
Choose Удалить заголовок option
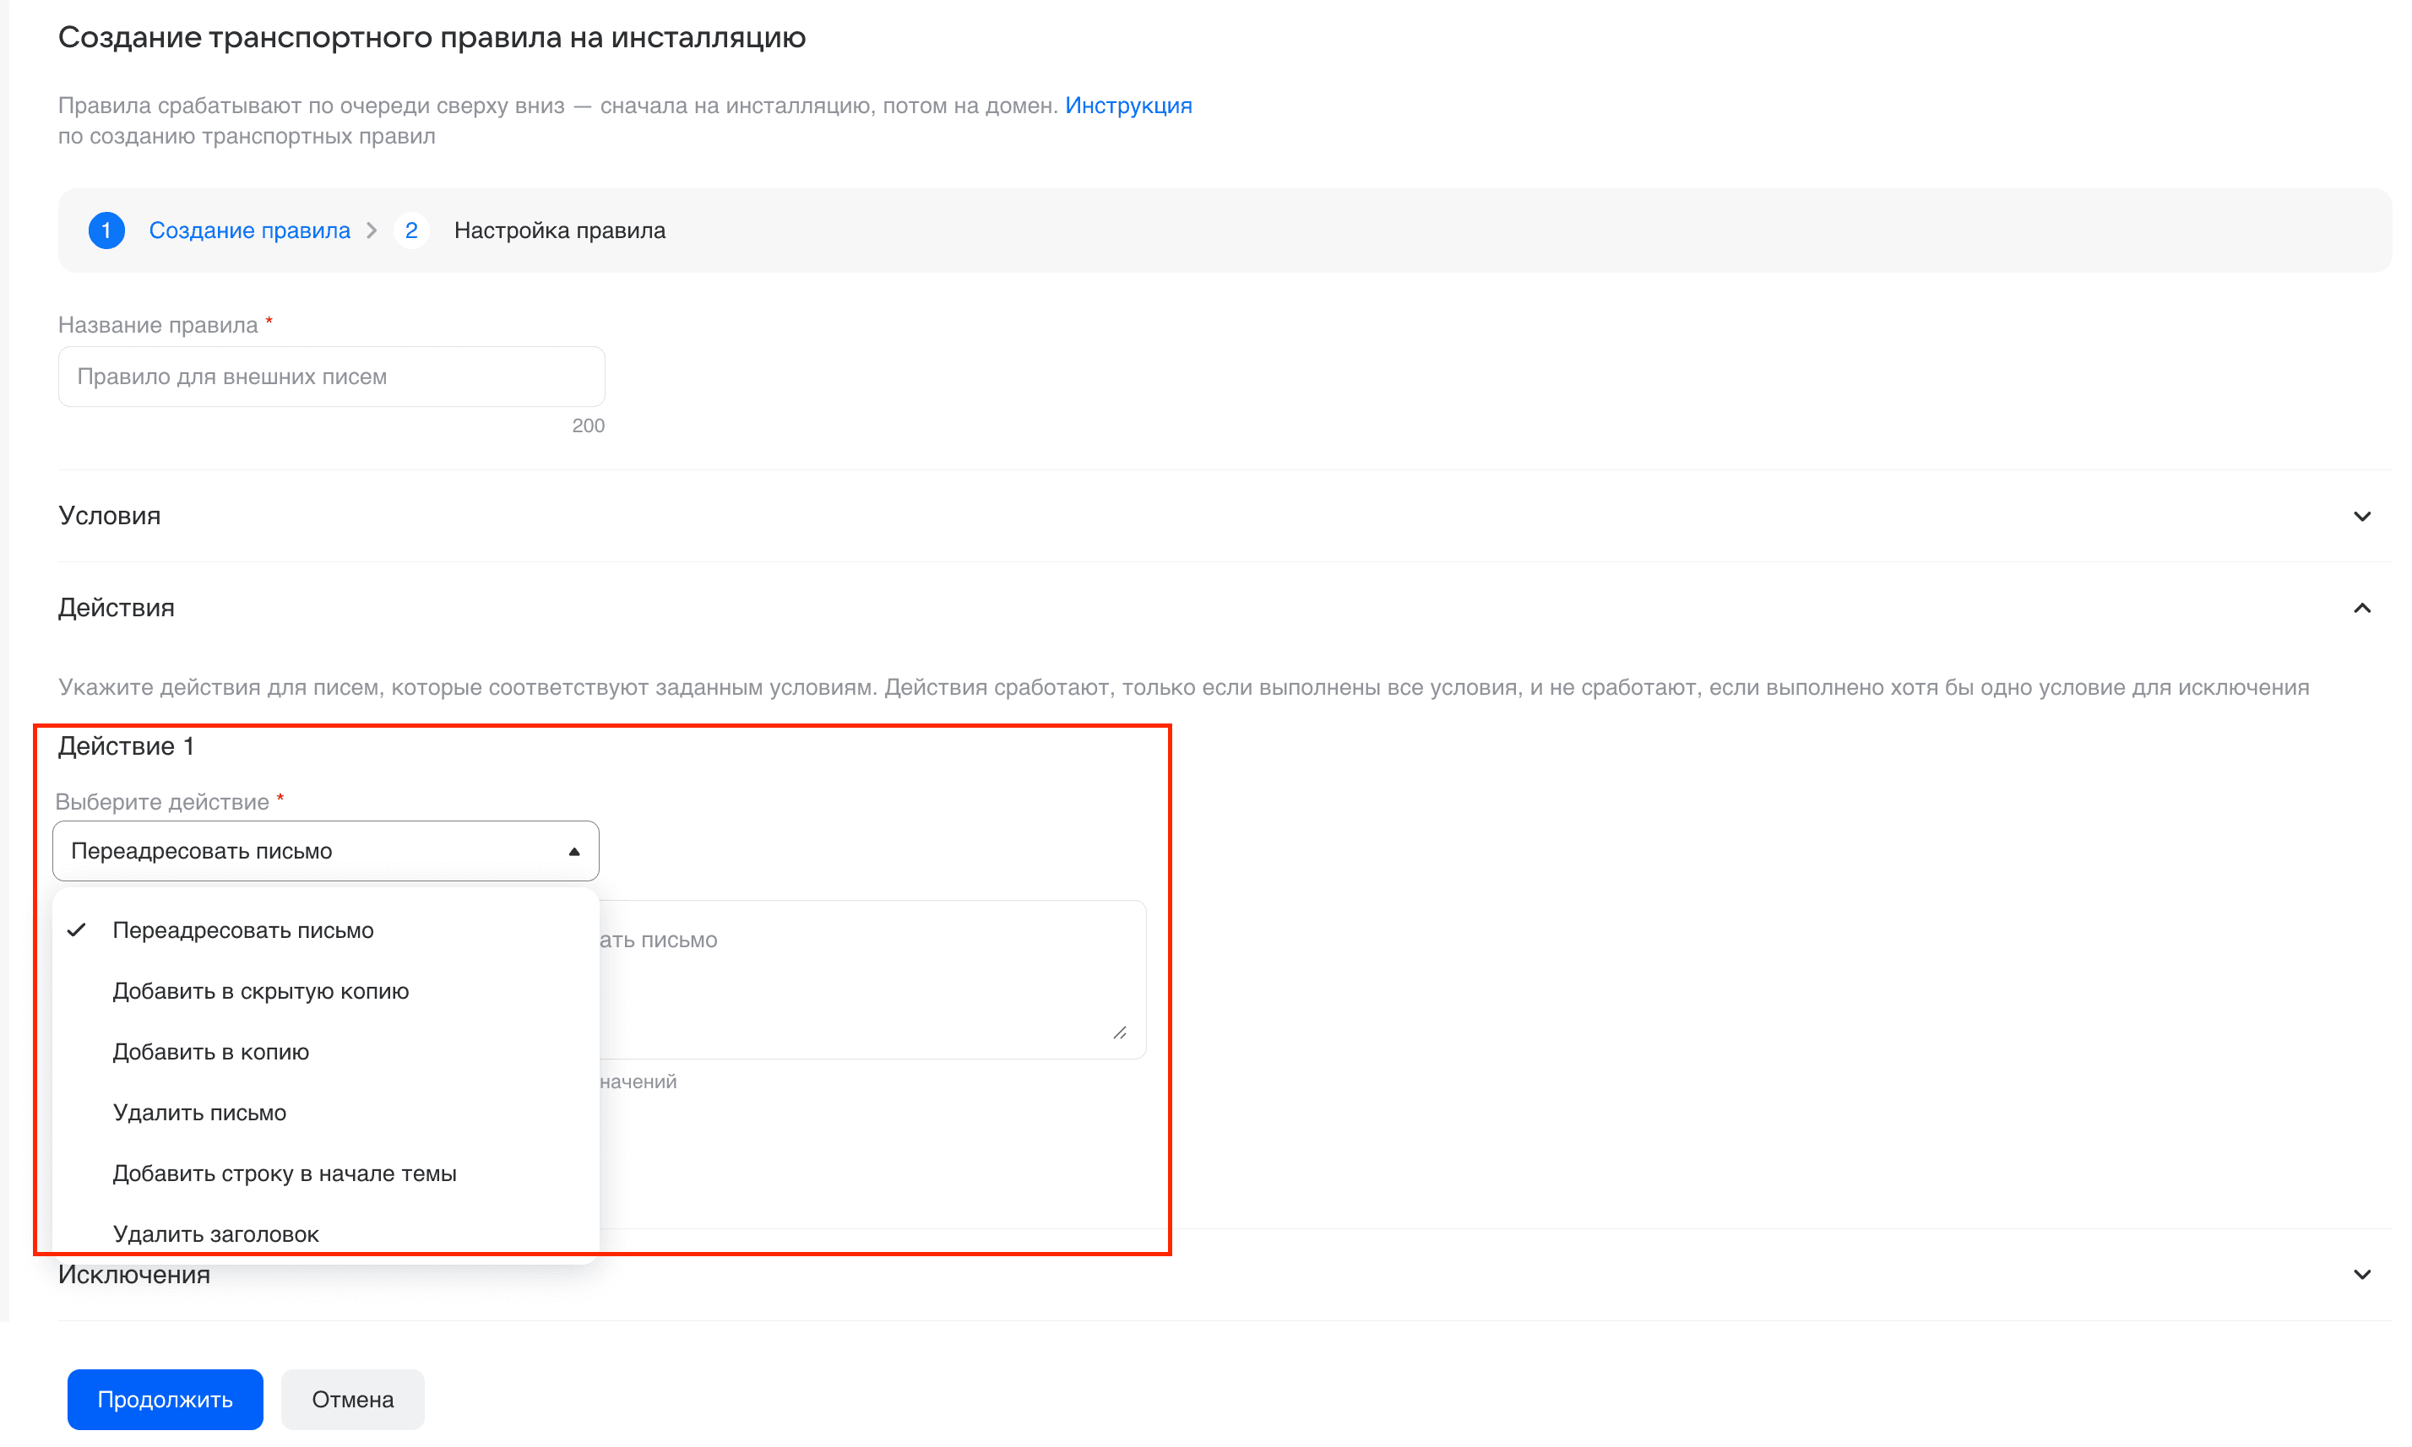(x=326, y=1233)
